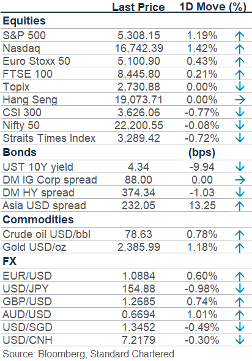
Task: Click the 1D Move (%) column header
Action: click(x=213, y=7)
